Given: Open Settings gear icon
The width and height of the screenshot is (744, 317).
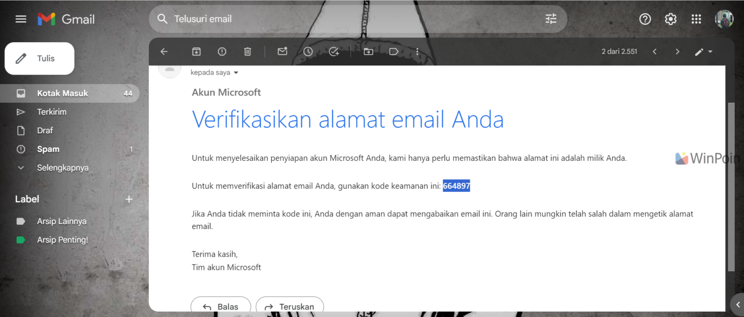Looking at the screenshot, I should pyautogui.click(x=670, y=19).
